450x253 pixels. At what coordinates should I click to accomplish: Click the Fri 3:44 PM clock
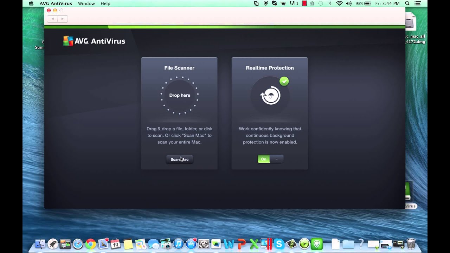click(387, 4)
